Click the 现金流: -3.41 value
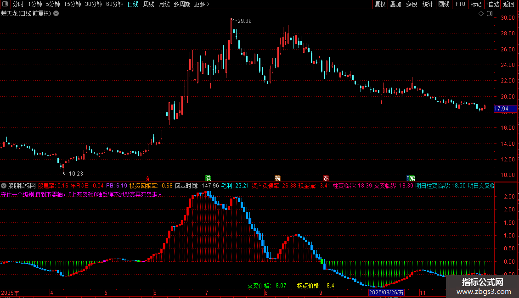Screen dimensions: 519x298 tap(315, 186)
